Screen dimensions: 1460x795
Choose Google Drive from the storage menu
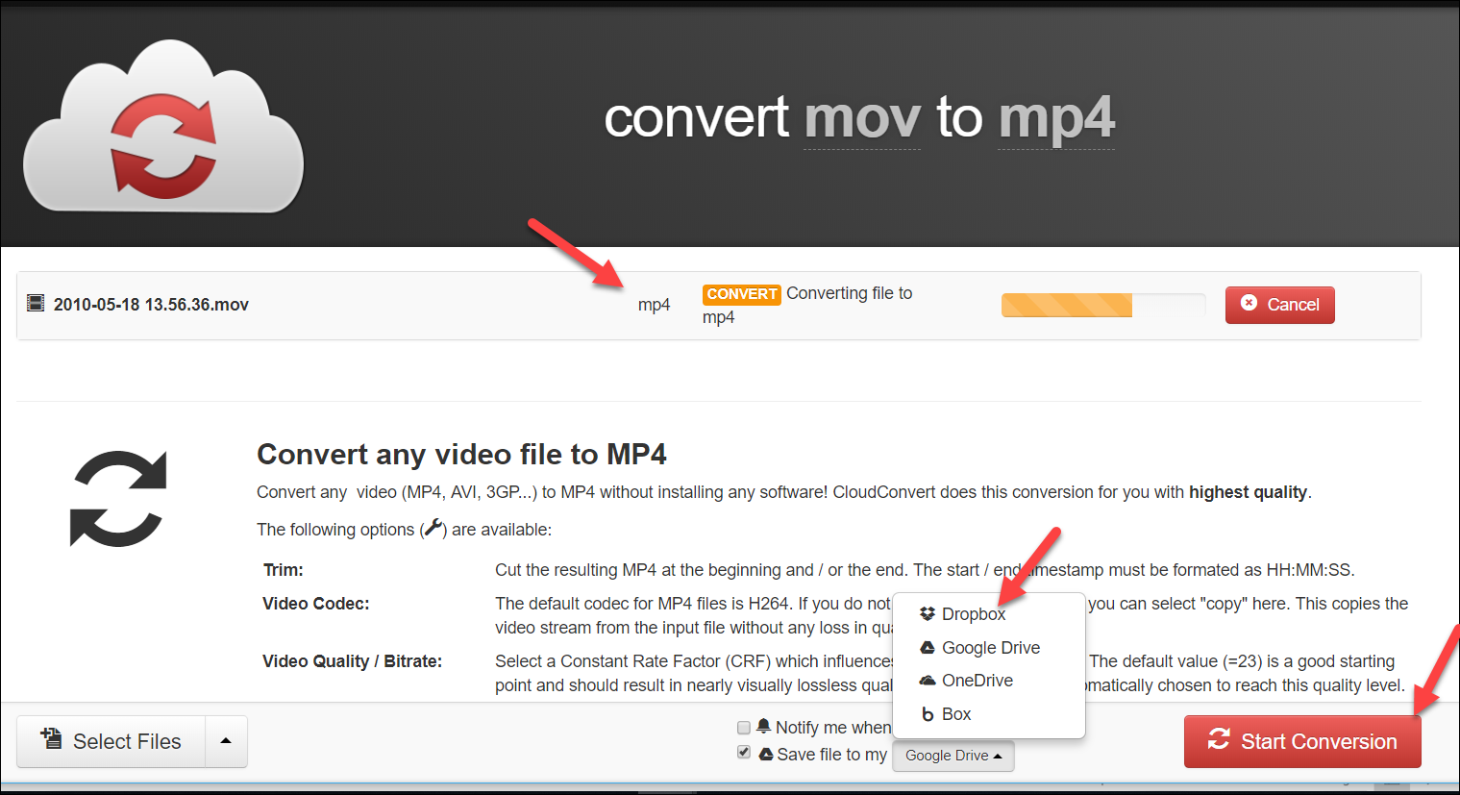[989, 648]
